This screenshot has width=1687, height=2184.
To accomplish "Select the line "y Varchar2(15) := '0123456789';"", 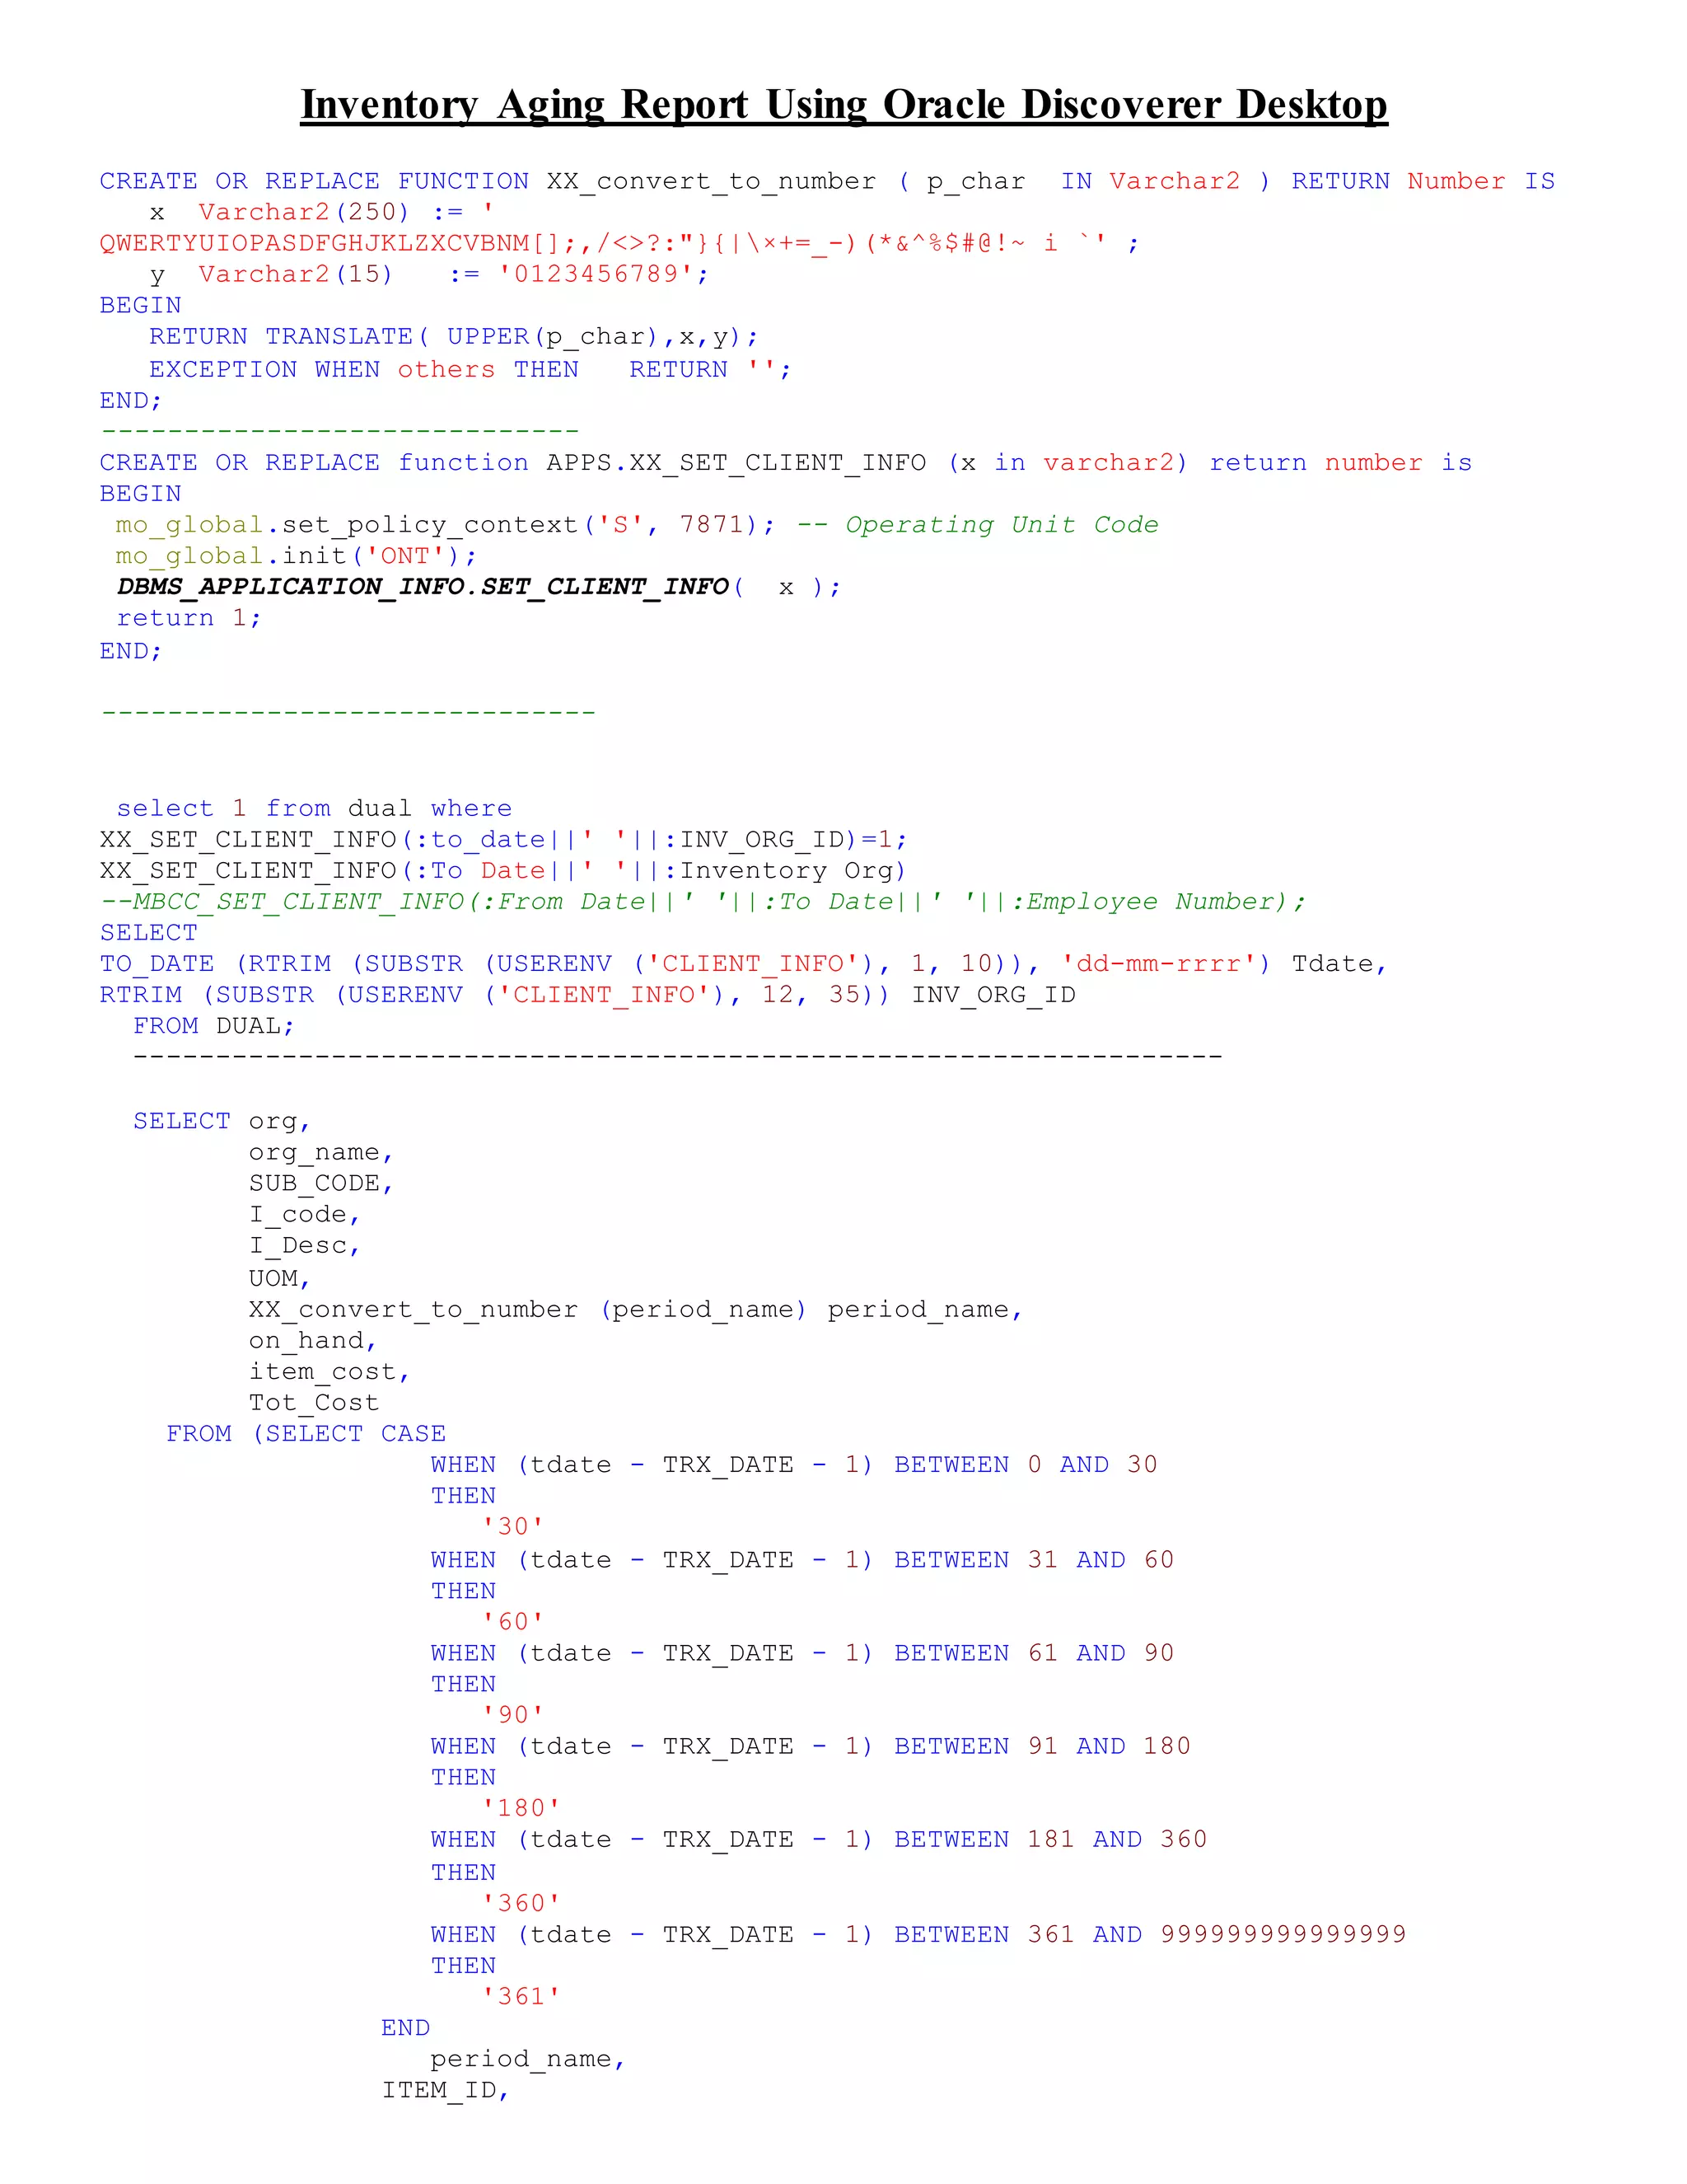I will coord(430,274).
